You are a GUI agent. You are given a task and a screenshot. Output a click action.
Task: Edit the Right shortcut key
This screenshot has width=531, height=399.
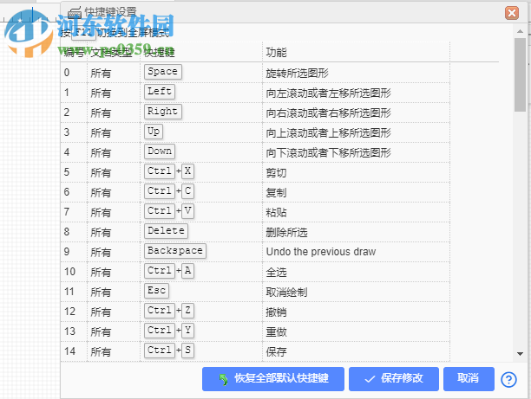(x=163, y=112)
